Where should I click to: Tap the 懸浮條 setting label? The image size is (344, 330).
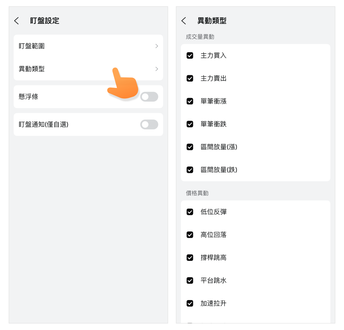tap(29, 97)
